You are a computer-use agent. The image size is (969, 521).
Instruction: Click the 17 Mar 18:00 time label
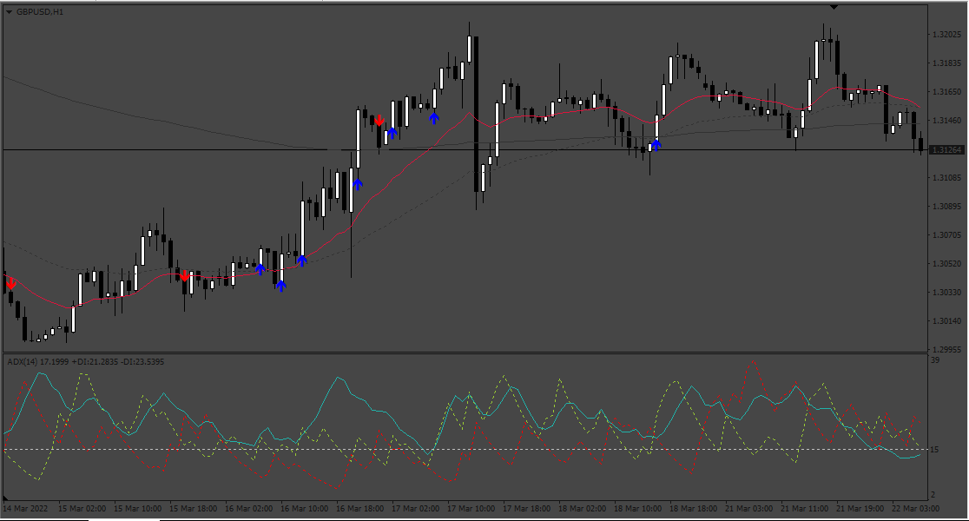tap(527, 509)
